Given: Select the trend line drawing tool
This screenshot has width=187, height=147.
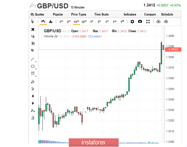Looking at the screenshot, I should coord(33,59).
